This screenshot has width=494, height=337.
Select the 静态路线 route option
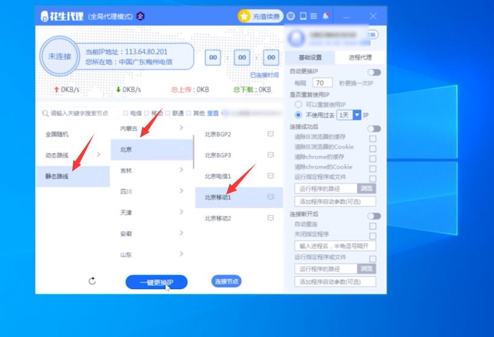click(x=73, y=176)
